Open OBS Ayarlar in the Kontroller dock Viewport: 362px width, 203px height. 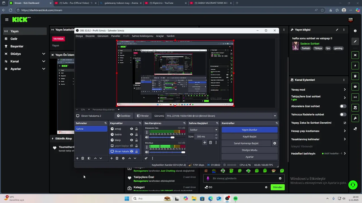[249, 157]
